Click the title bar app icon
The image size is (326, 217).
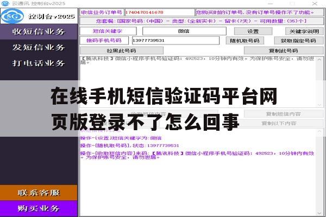tap(5, 3)
